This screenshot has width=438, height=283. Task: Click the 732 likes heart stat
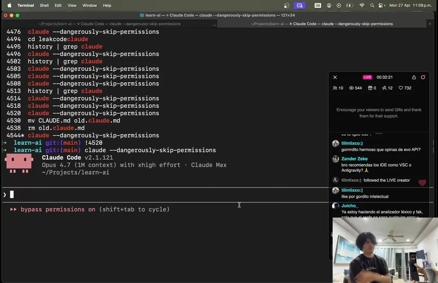pos(405,88)
